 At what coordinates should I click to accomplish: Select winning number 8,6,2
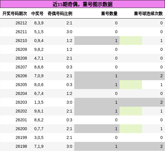[x=39, y=120]
